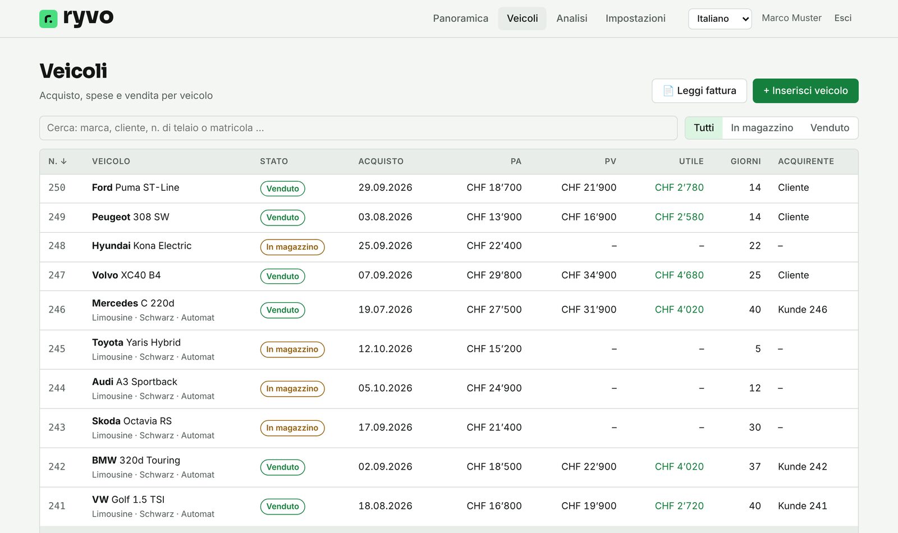Select BMW 320d Touring vehicle

pyautogui.click(x=449, y=467)
